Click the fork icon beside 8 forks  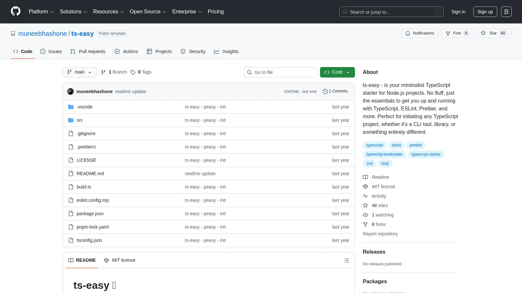[x=365, y=224]
